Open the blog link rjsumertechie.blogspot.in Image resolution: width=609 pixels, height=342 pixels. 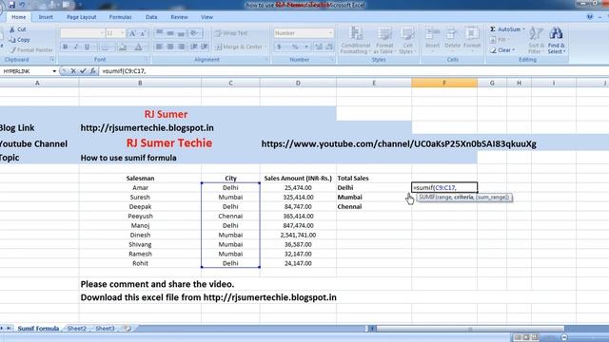(147, 128)
